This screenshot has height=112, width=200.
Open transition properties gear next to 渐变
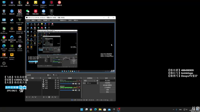point(97,81)
